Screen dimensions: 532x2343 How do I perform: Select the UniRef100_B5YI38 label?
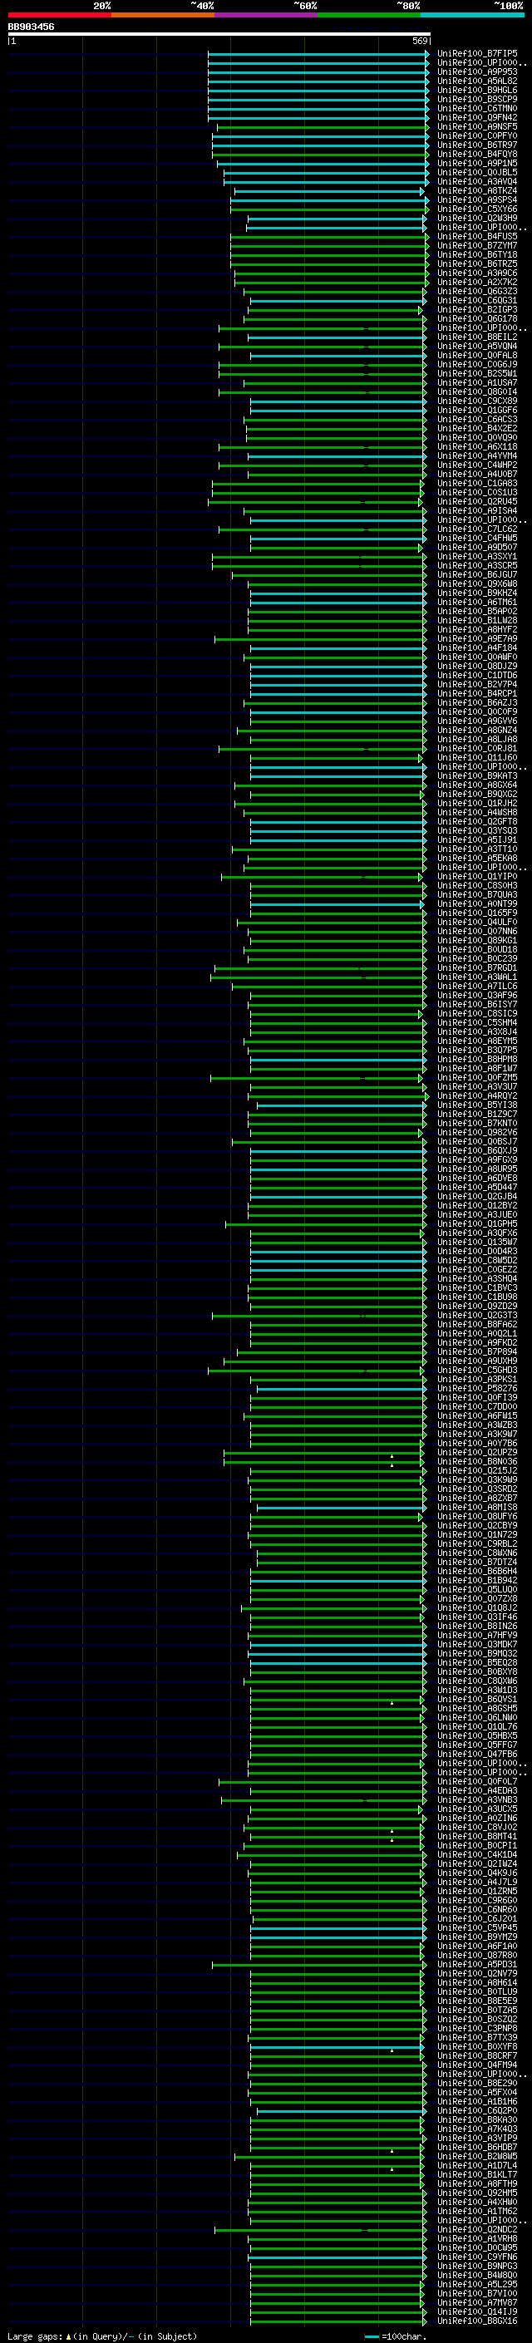coord(477,1105)
